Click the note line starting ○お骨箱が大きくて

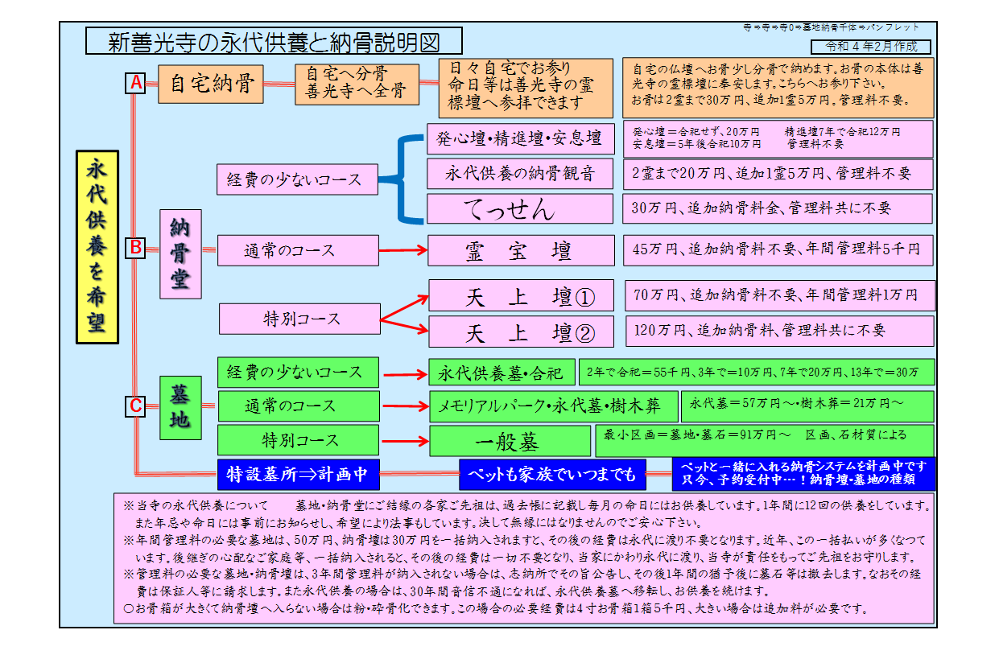[494, 608]
